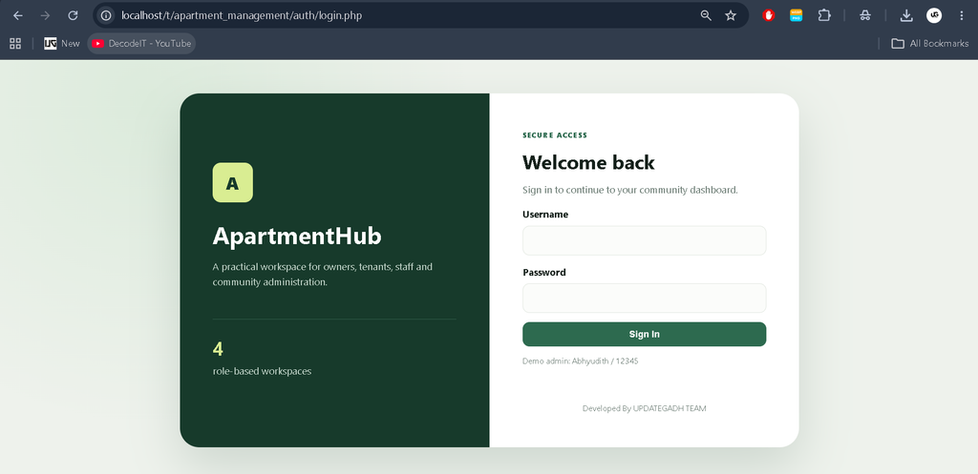Open the DecodeIT - YouTube bookmark
978x474 pixels.
(x=141, y=43)
